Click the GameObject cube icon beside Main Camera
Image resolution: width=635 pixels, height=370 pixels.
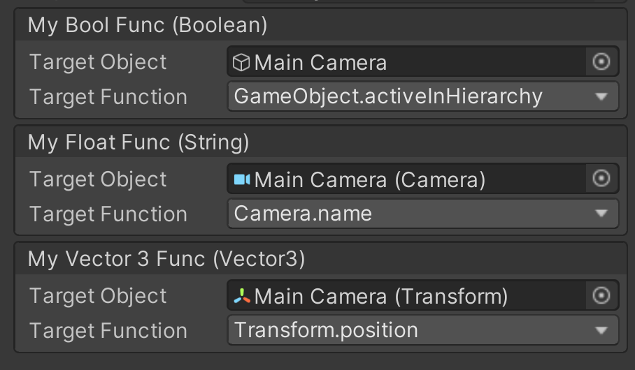[x=241, y=63]
